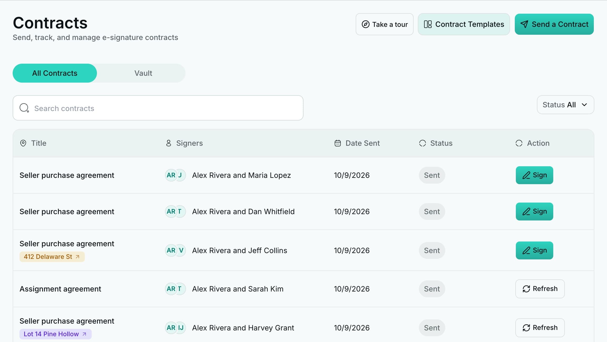Open the Lot 14 Pine Hollow property link
The width and height of the screenshot is (607, 342).
(55, 334)
